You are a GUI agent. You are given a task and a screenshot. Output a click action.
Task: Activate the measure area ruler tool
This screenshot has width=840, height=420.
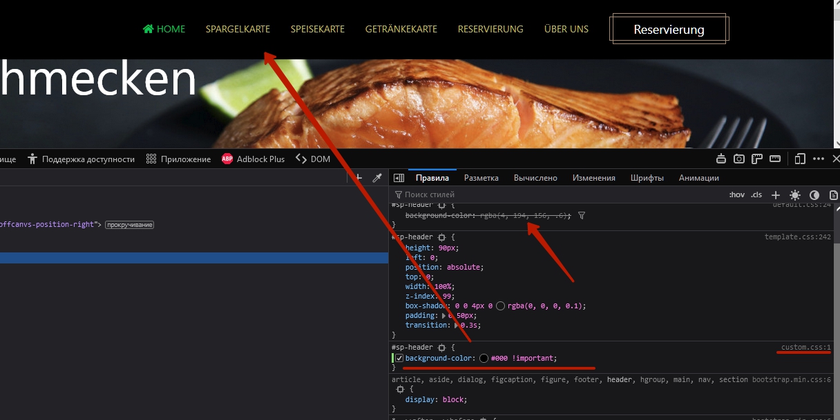(x=775, y=159)
